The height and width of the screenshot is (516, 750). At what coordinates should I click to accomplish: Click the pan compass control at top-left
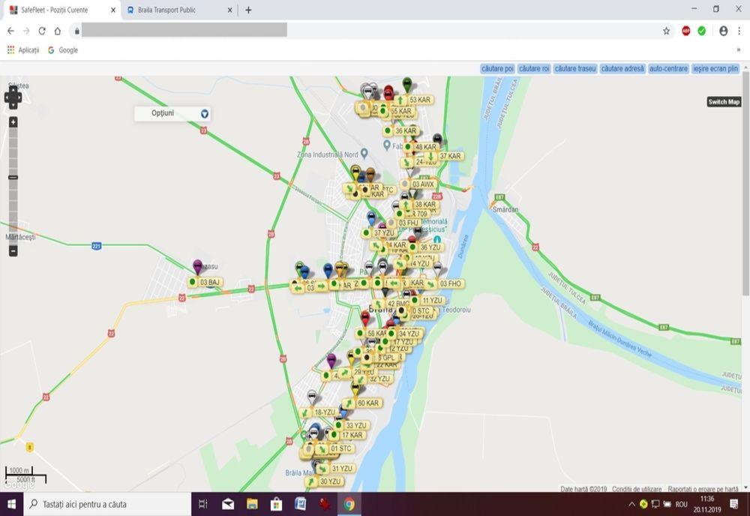click(12, 97)
